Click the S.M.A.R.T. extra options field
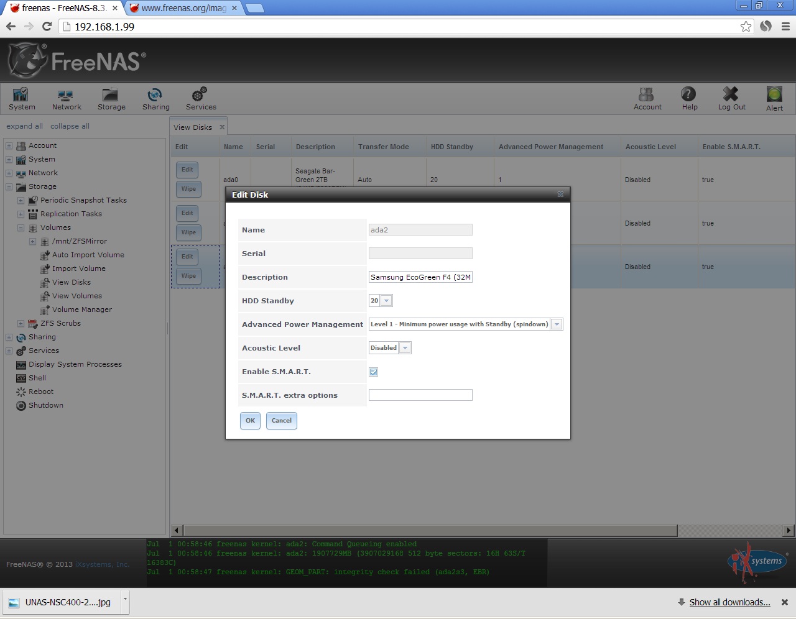The height and width of the screenshot is (619, 796). pyautogui.click(x=420, y=395)
